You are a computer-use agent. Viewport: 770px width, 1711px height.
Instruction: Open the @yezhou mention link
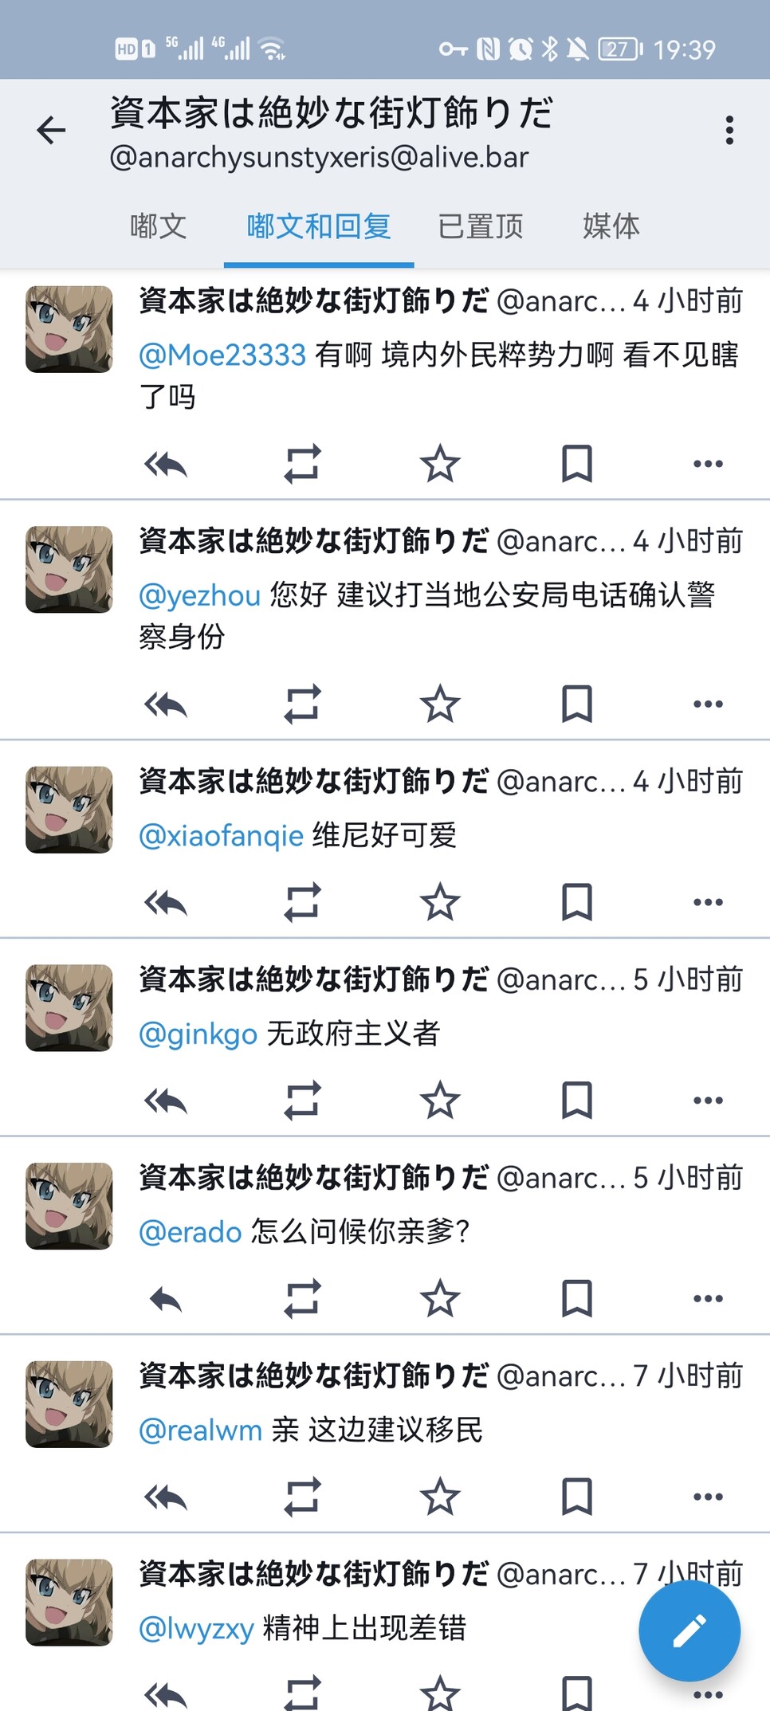pyautogui.click(x=199, y=595)
